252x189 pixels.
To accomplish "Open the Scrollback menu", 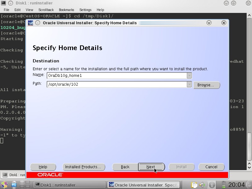I will tap(46, 10).
